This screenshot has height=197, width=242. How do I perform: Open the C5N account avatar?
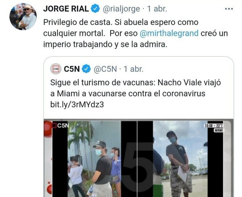[x=56, y=69]
